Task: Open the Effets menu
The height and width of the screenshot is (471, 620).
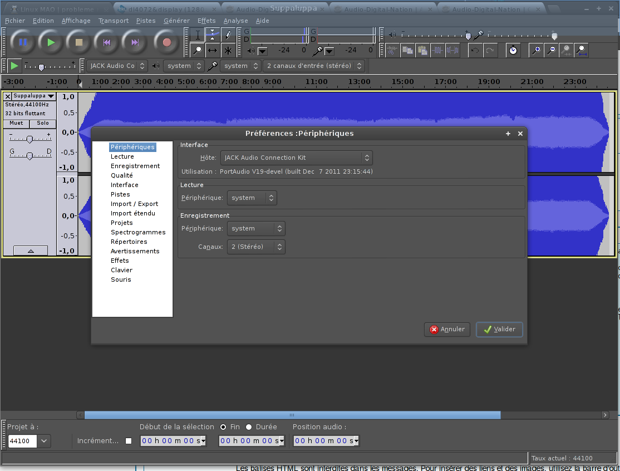Action: click(206, 21)
